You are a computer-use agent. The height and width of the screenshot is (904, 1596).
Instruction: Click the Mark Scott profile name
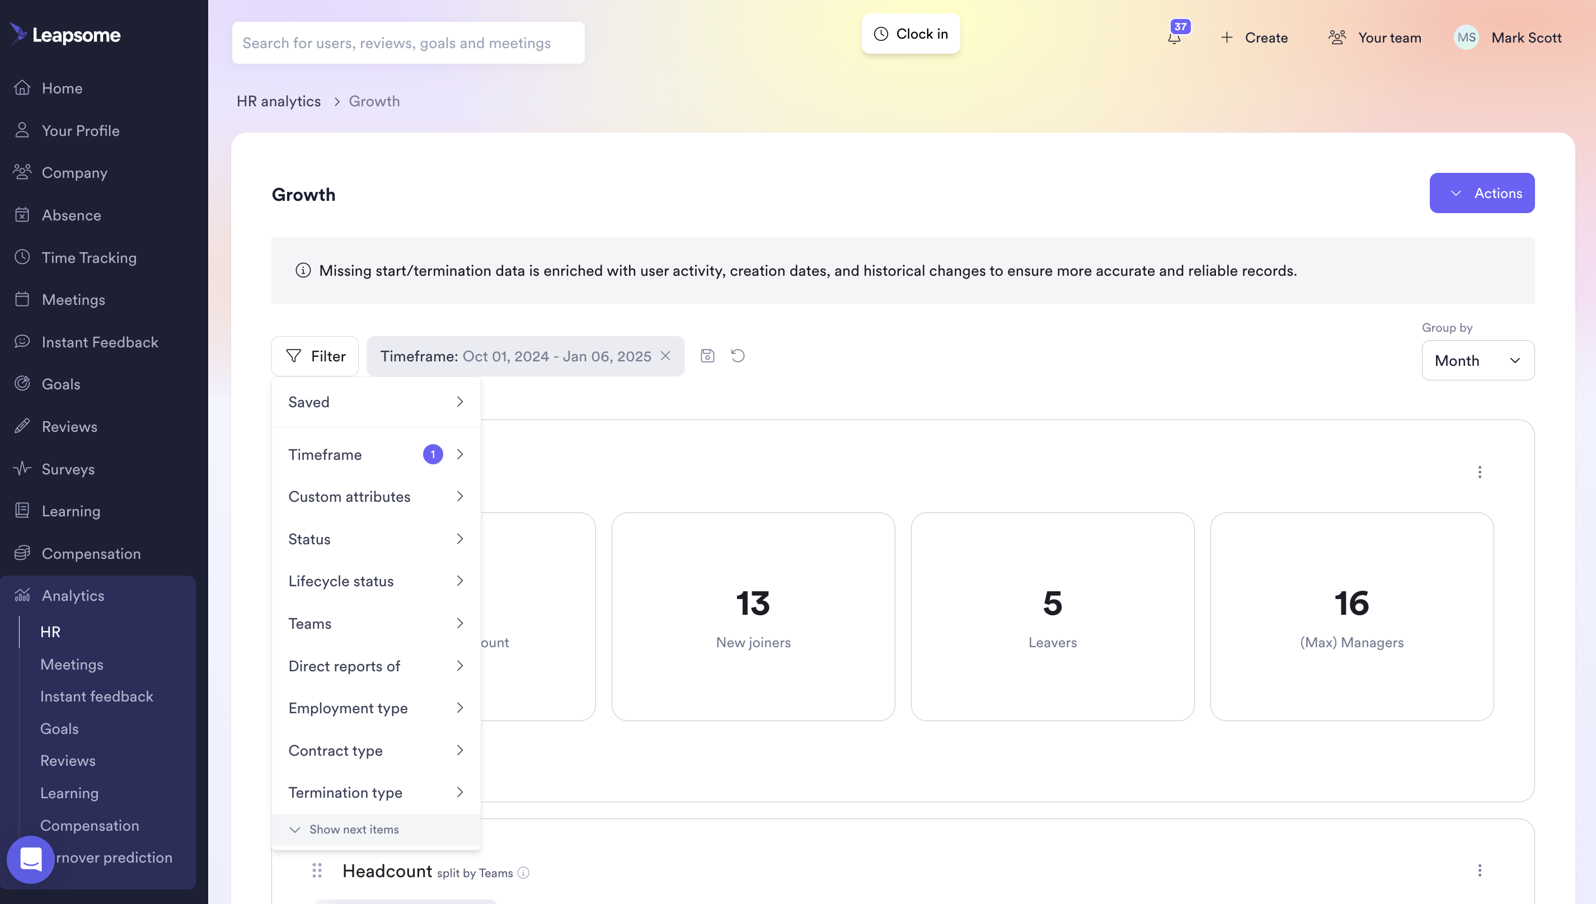pos(1526,37)
